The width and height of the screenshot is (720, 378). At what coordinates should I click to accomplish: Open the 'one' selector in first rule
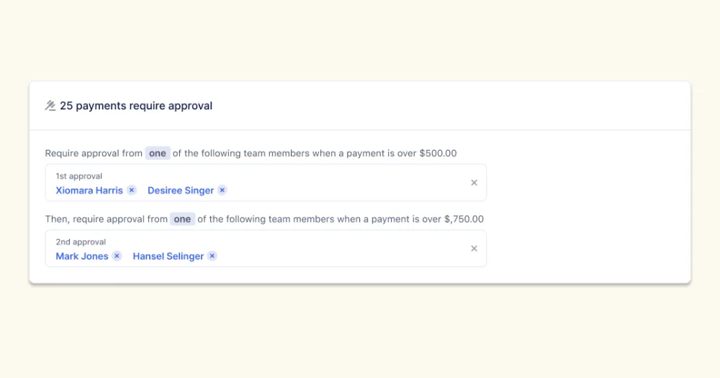158,153
